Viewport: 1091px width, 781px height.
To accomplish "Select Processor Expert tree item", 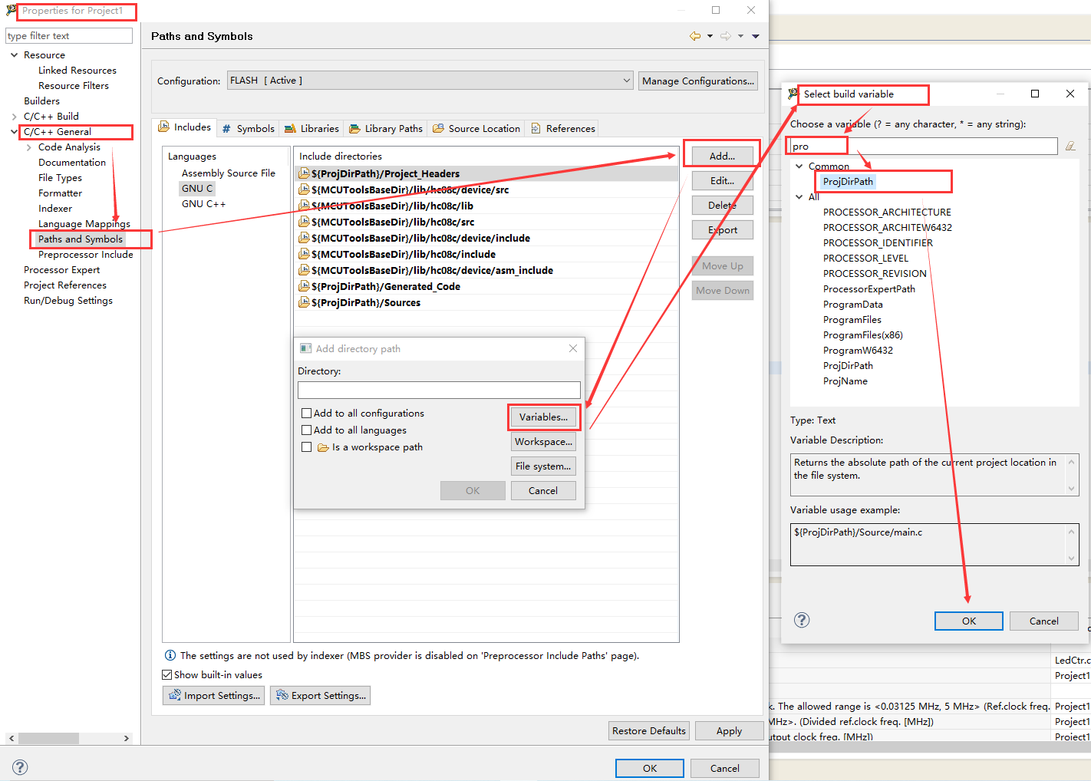I will coord(62,270).
